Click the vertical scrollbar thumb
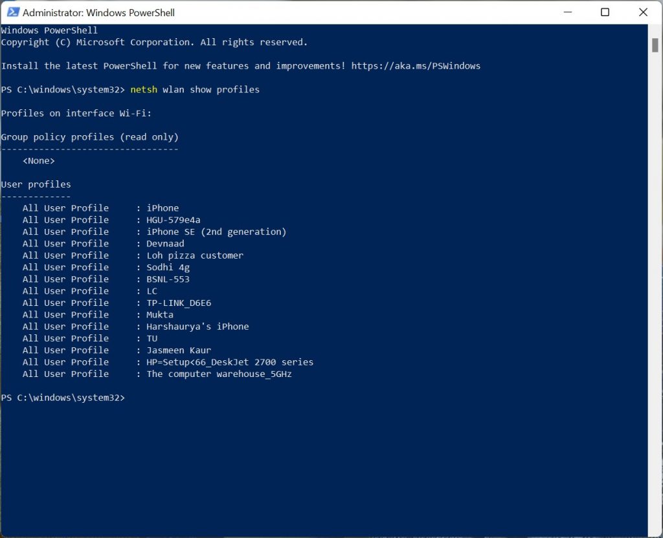Image resolution: width=663 pixels, height=538 pixels. [x=655, y=44]
